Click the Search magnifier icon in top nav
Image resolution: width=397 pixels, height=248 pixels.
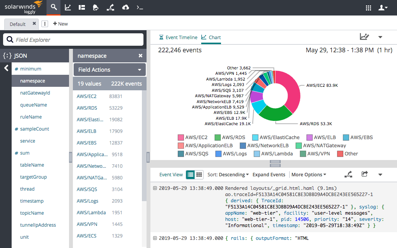pyautogui.click(x=54, y=7)
